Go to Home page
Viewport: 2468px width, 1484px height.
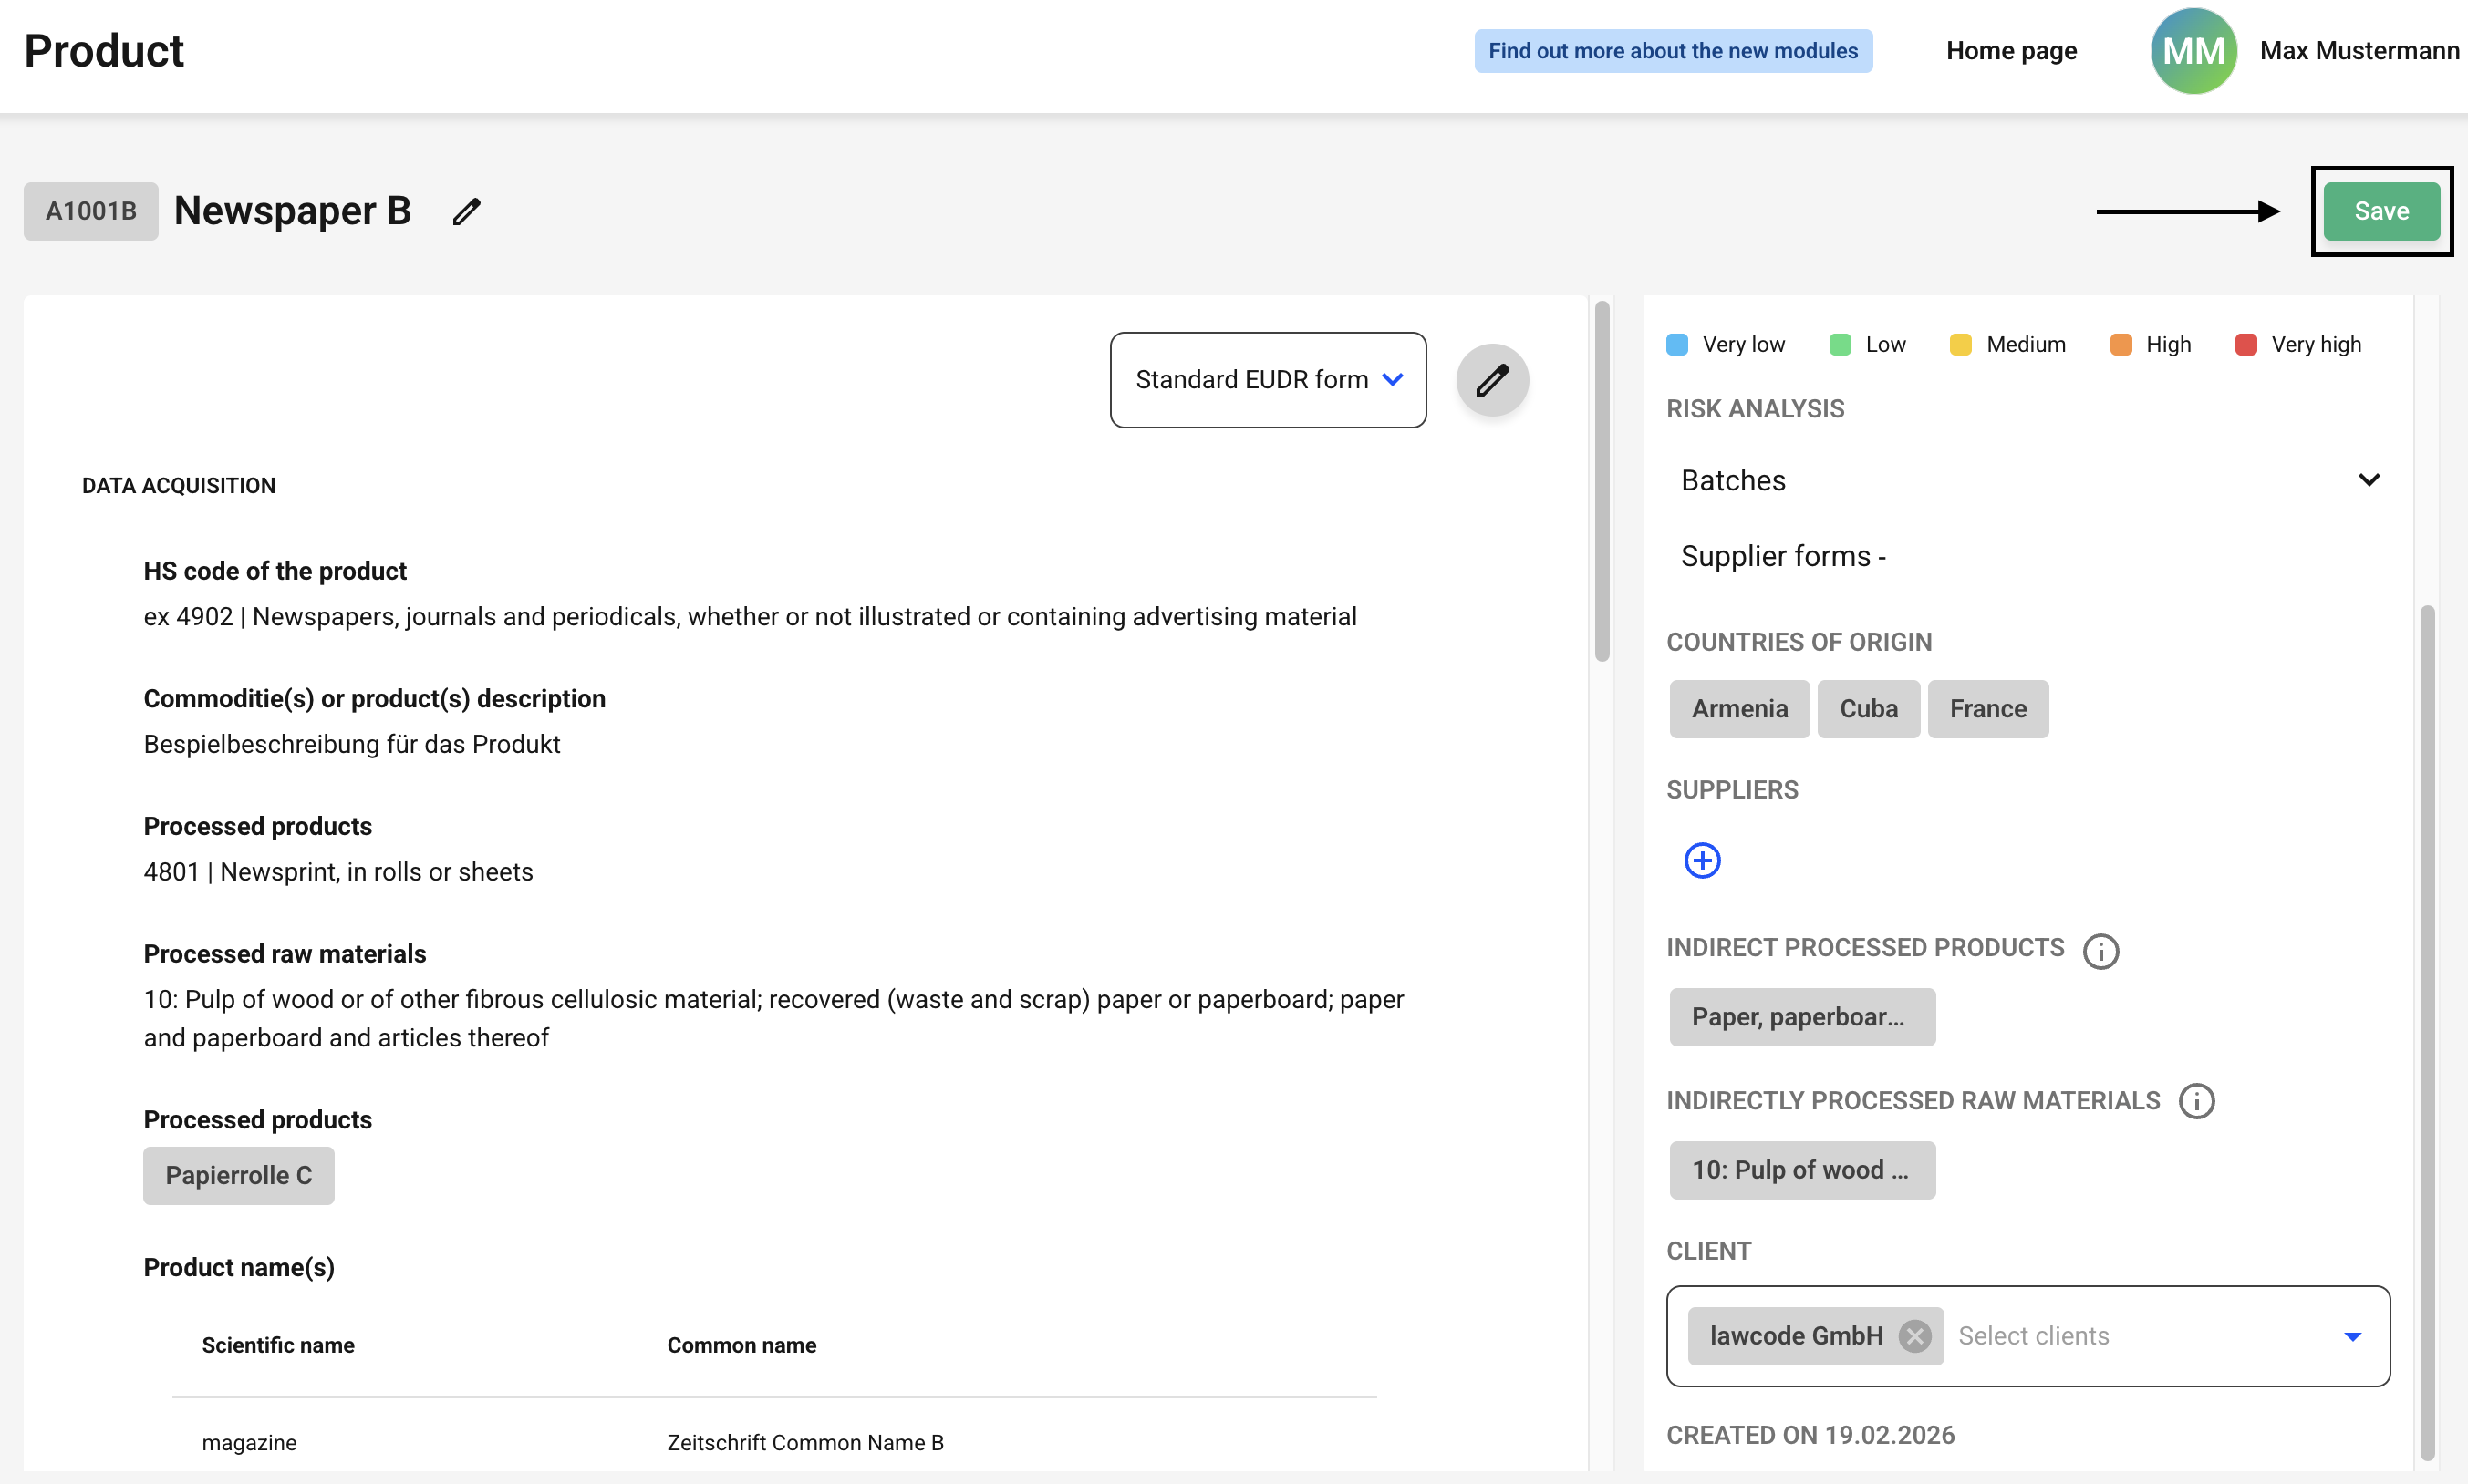pos(2011,50)
